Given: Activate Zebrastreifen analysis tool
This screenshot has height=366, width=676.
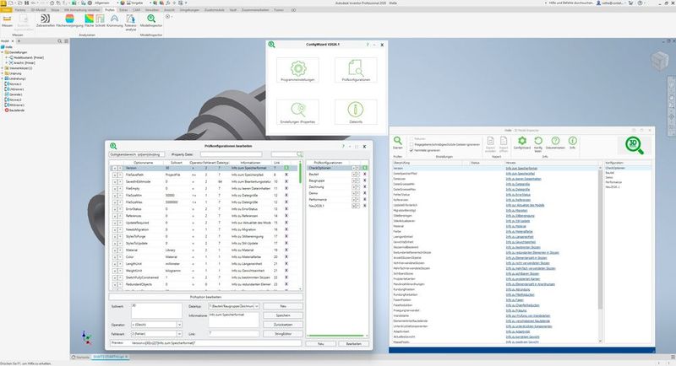Looking at the screenshot, I should tap(46, 21).
